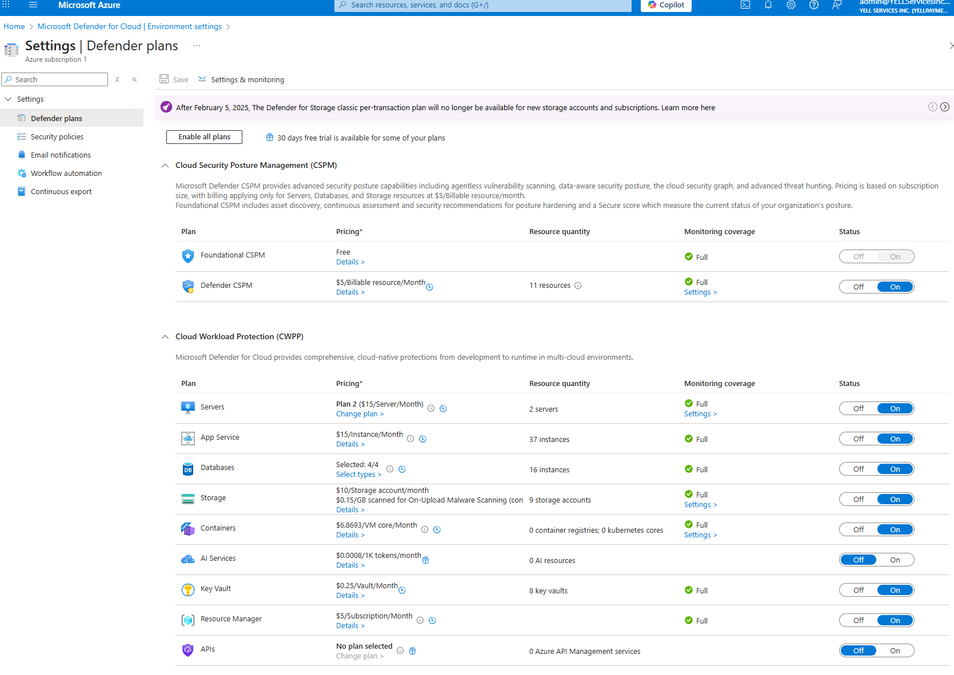The height and width of the screenshot is (675, 954).
Task: Click the Foundational CSPM shield icon
Action: 187,256
